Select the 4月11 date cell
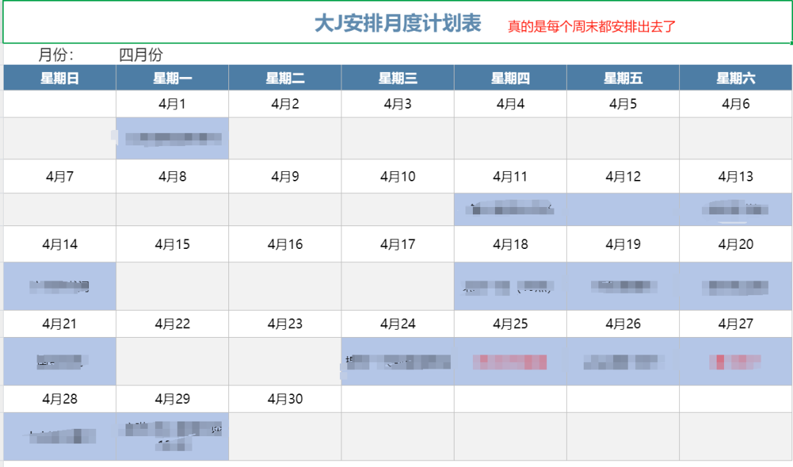Screen dimensions: 793x467 (510, 176)
